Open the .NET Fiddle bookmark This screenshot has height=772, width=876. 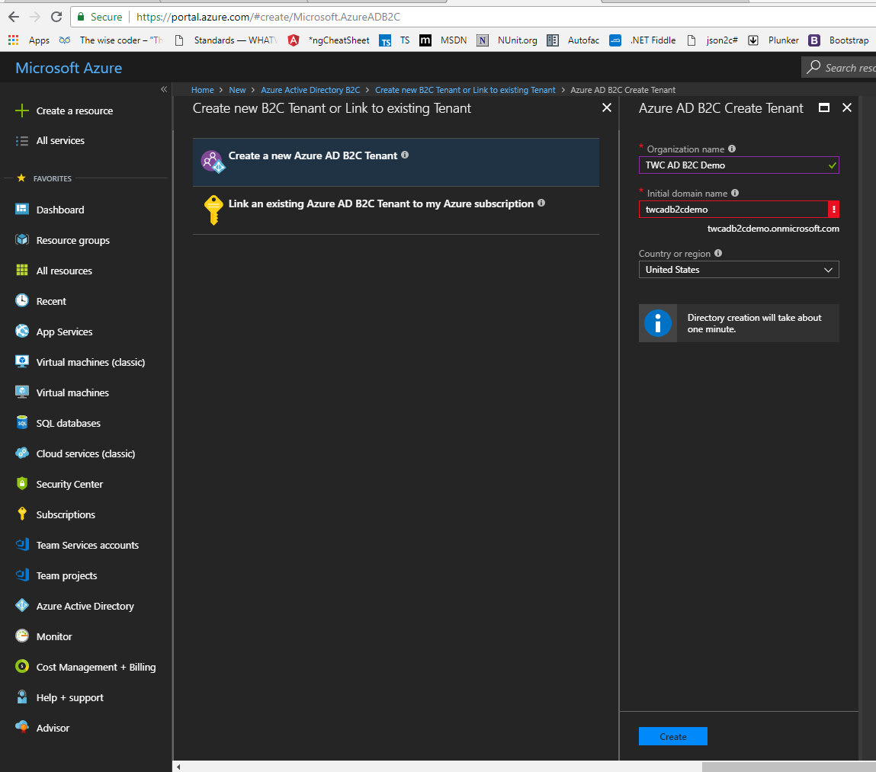(643, 40)
